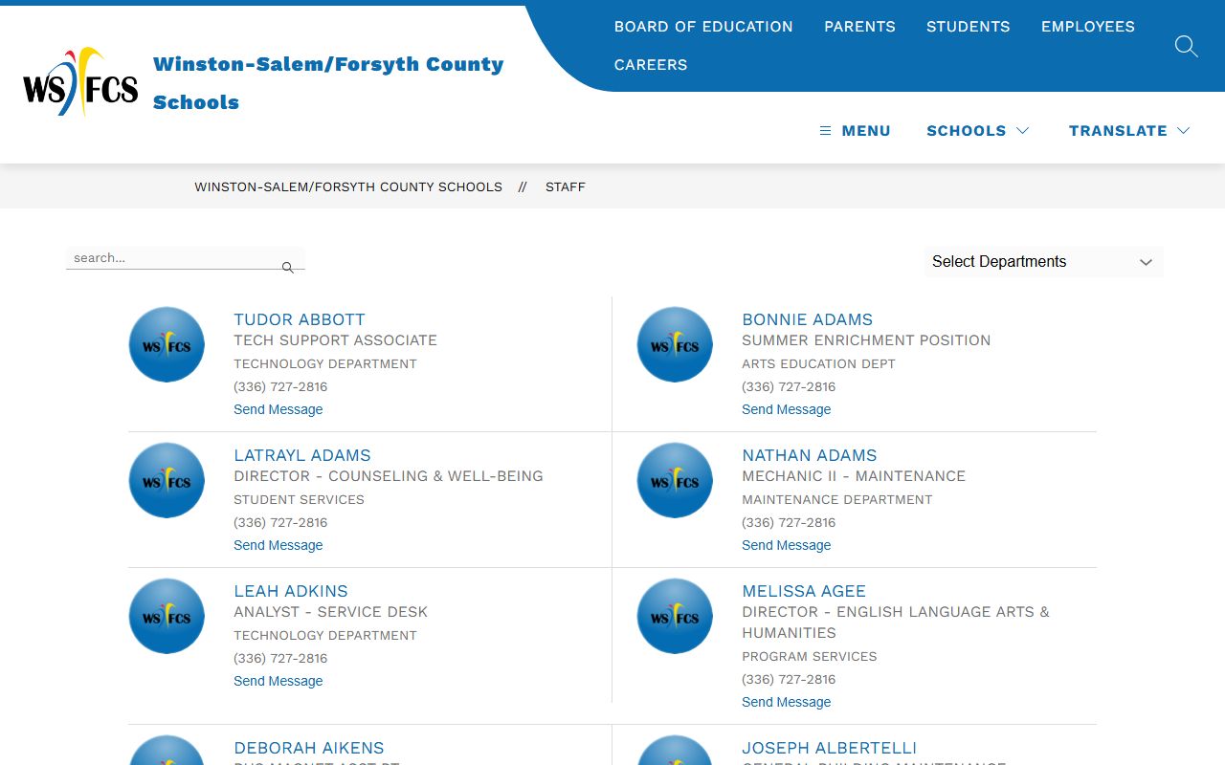This screenshot has height=765, width=1225.
Task: Open Bonnie Adams' name link
Action: tap(807, 319)
